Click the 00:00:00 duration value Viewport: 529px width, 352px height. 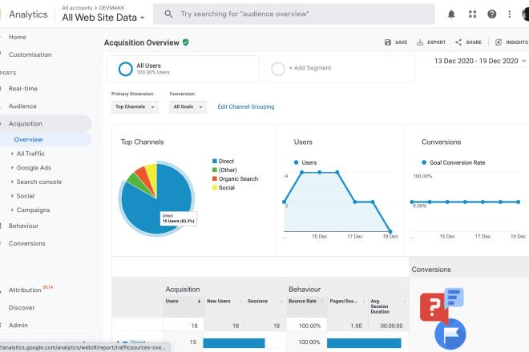pyautogui.click(x=391, y=326)
